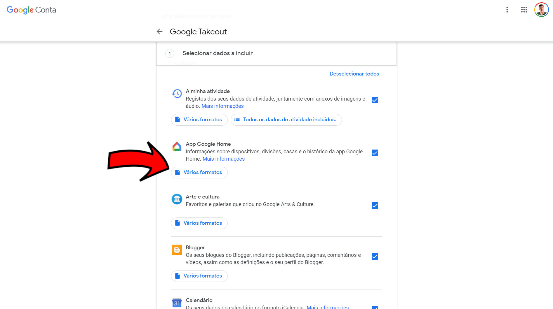
Task: Open Mais informações under App Google Home
Action: click(x=224, y=159)
